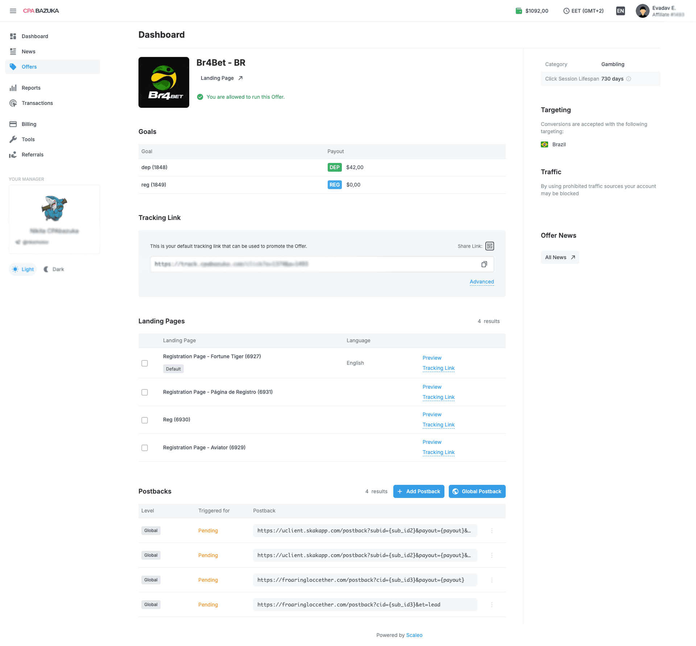Click the green wallet balance icon
The height and width of the screenshot is (646, 696).
click(519, 11)
